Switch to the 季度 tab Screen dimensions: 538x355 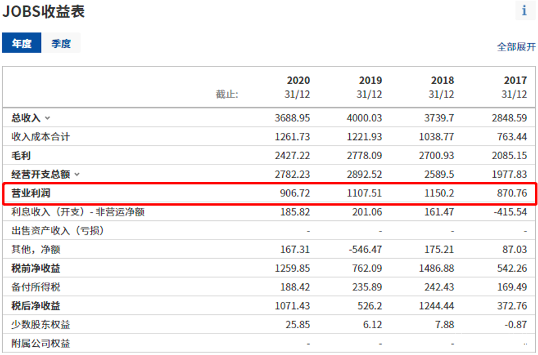click(61, 43)
